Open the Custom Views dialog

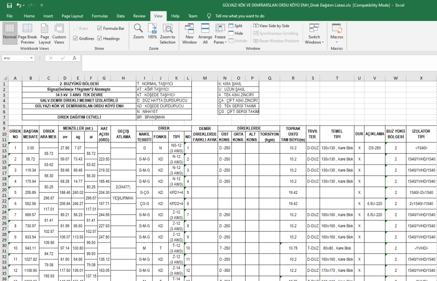[59, 34]
